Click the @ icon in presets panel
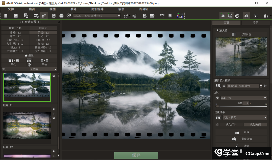Screen dimensions: 272x160 coord(29,65)
